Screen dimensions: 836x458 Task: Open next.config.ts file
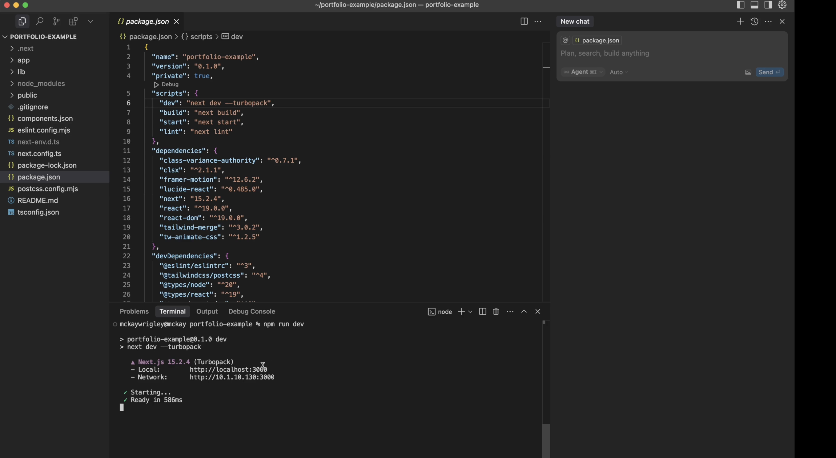(x=54, y=153)
